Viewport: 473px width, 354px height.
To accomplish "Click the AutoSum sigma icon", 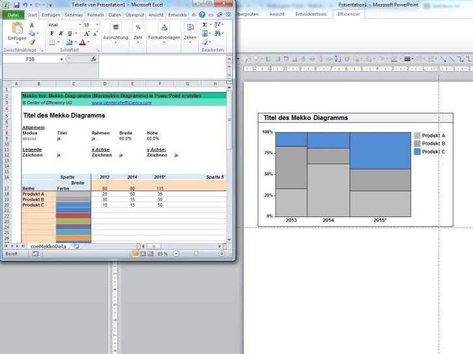I will pyautogui.click(x=205, y=25).
